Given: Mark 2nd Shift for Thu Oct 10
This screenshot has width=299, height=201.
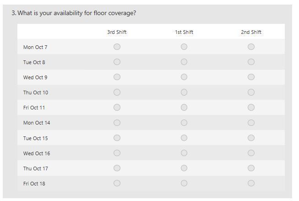Looking at the screenshot, I should [x=251, y=92].
